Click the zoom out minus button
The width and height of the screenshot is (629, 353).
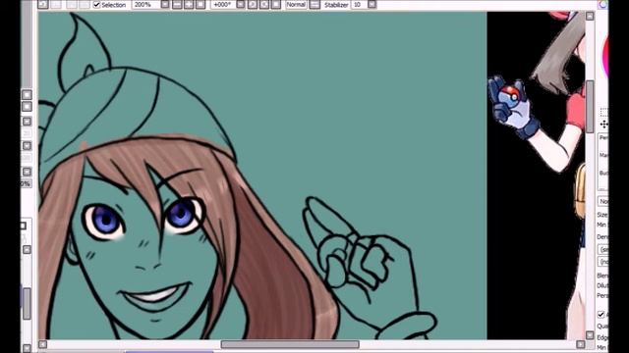(177, 5)
